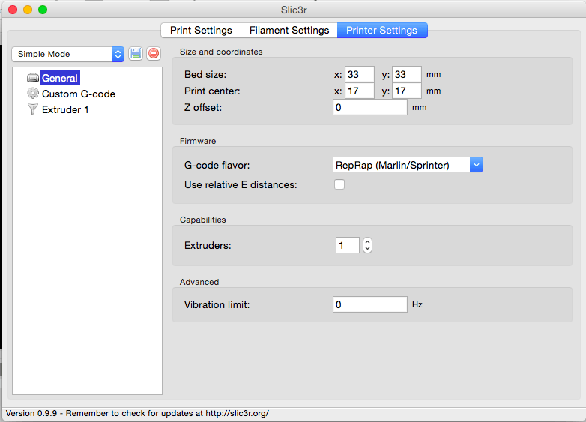This screenshot has width=586, height=422.
Task: Click the Z offset input field
Action: [x=370, y=107]
